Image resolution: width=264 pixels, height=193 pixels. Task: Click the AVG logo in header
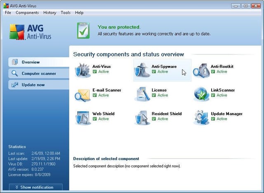(x=30, y=32)
